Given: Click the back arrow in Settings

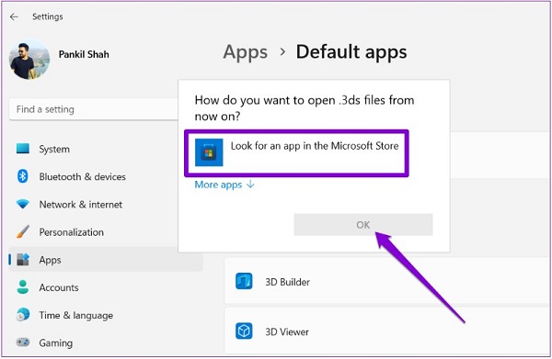Looking at the screenshot, I should coord(14,17).
